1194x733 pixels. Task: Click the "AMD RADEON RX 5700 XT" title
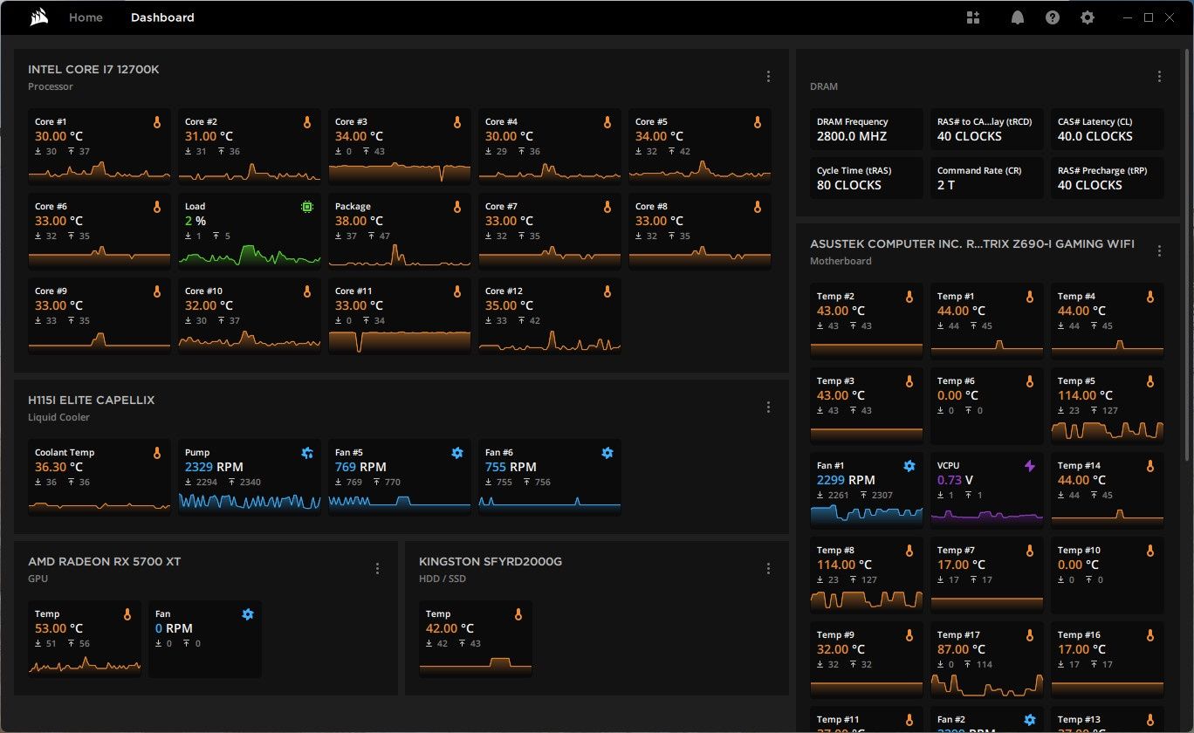(104, 562)
